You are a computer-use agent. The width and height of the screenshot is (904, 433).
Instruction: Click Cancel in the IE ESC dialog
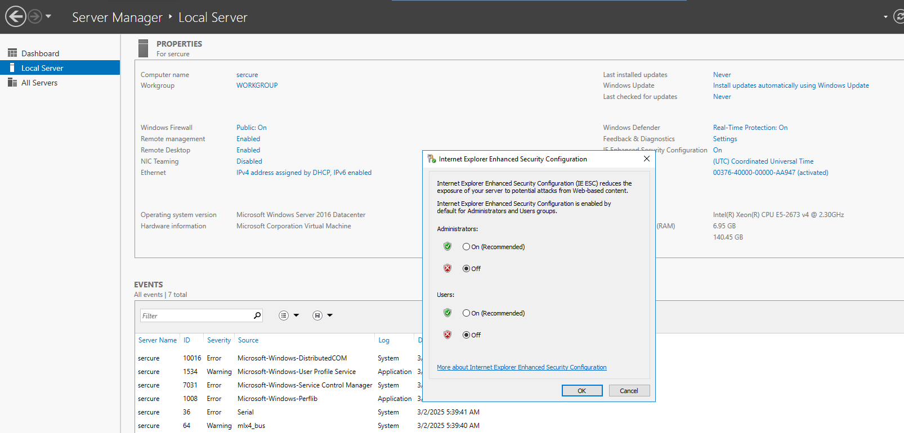[x=629, y=391]
